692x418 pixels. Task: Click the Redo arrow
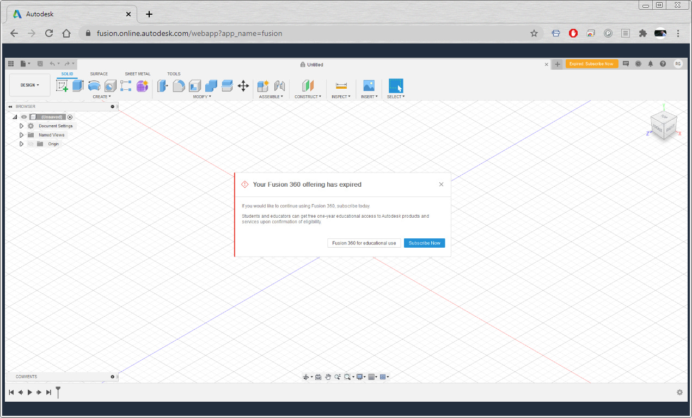(x=67, y=64)
